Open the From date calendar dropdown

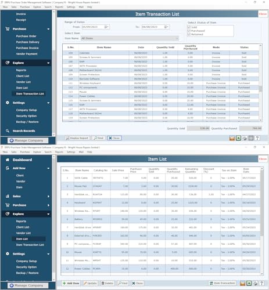[x=107, y=27]
